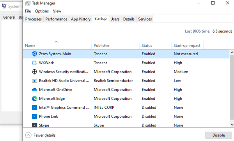Click the System Configuration window icon
This screenshot has width=234, height=141.
pyautogui.click(x=4, y=6)
